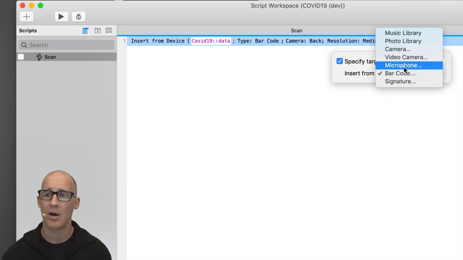Image resolution: width=463 pixels, height=260 pixels.
Task: Click the magnifier icon in search box
Action: [24, 45]
